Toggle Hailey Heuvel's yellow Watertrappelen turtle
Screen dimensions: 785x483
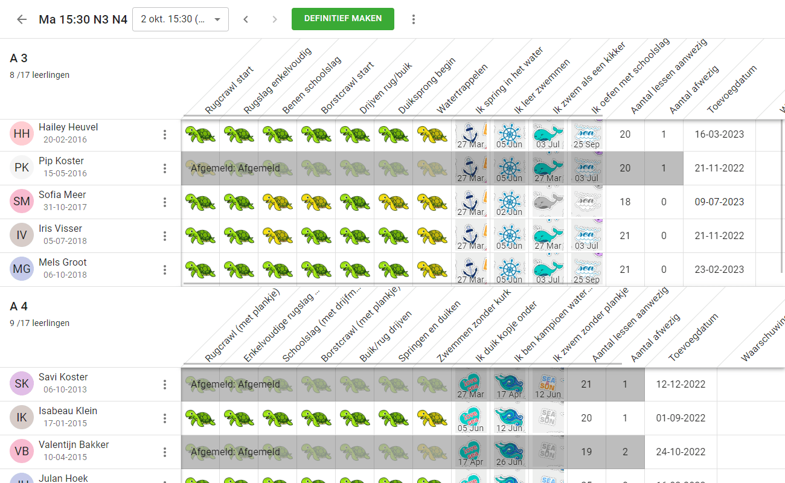(432, 134)
